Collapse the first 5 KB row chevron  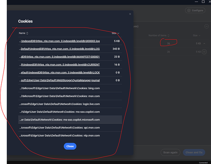click(x=204, y=43)
